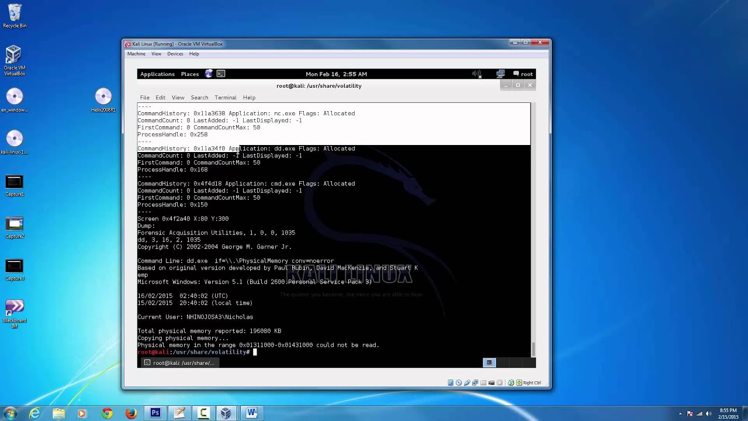Open the Terminal menu in terminal menubar

(225, 98)
